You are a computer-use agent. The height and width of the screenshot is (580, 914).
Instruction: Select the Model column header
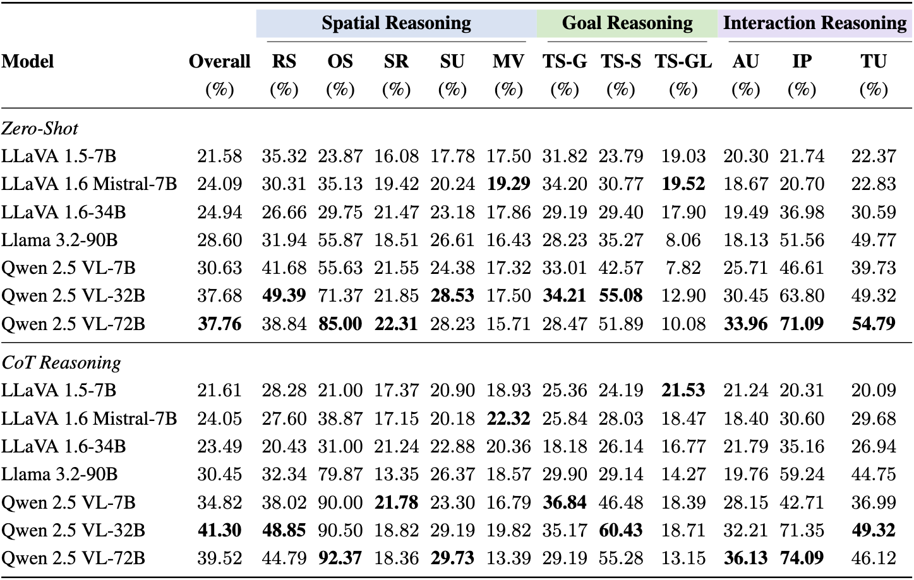(x=27, y=61)
